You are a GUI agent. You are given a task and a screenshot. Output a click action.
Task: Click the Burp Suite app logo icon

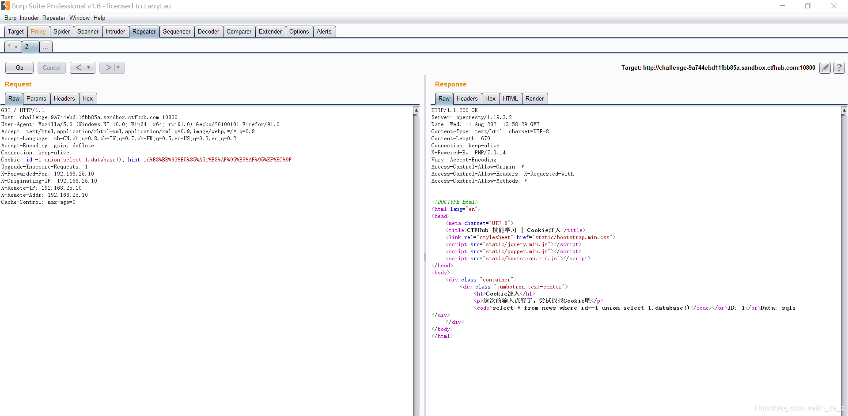(x=5, y=6)
